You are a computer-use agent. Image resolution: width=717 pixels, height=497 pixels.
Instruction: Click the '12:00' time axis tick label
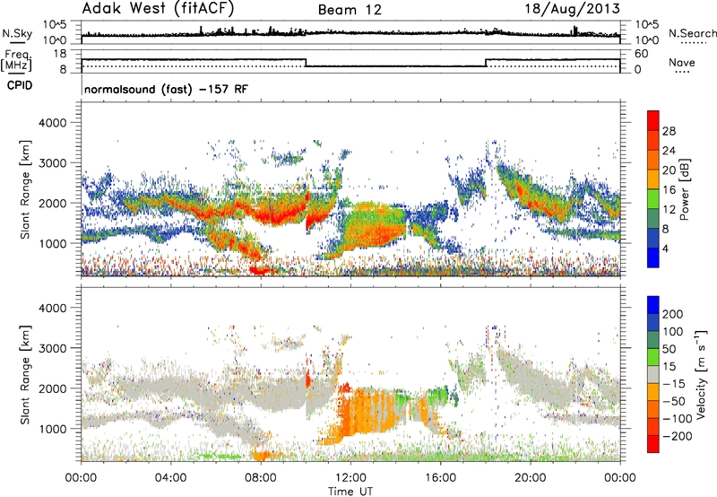tap(350, 478)
